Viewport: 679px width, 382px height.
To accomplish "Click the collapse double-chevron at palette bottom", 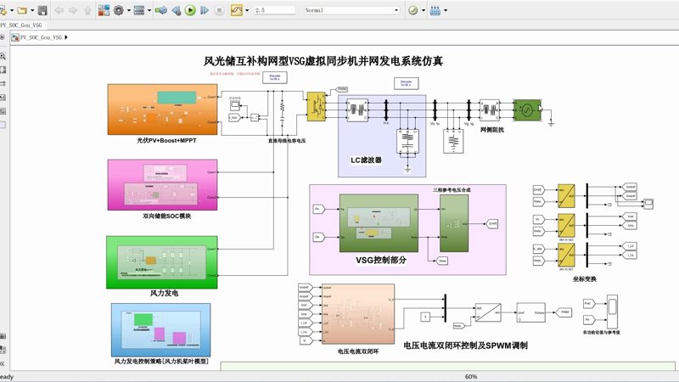I will pos(3,363).
